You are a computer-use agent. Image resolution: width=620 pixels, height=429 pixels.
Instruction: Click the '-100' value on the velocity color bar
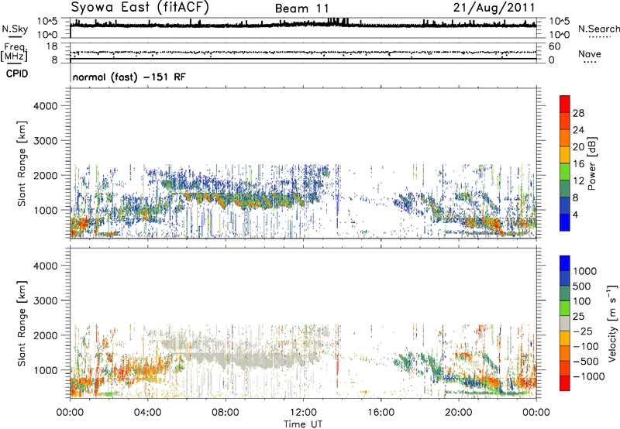click(586, 346)
